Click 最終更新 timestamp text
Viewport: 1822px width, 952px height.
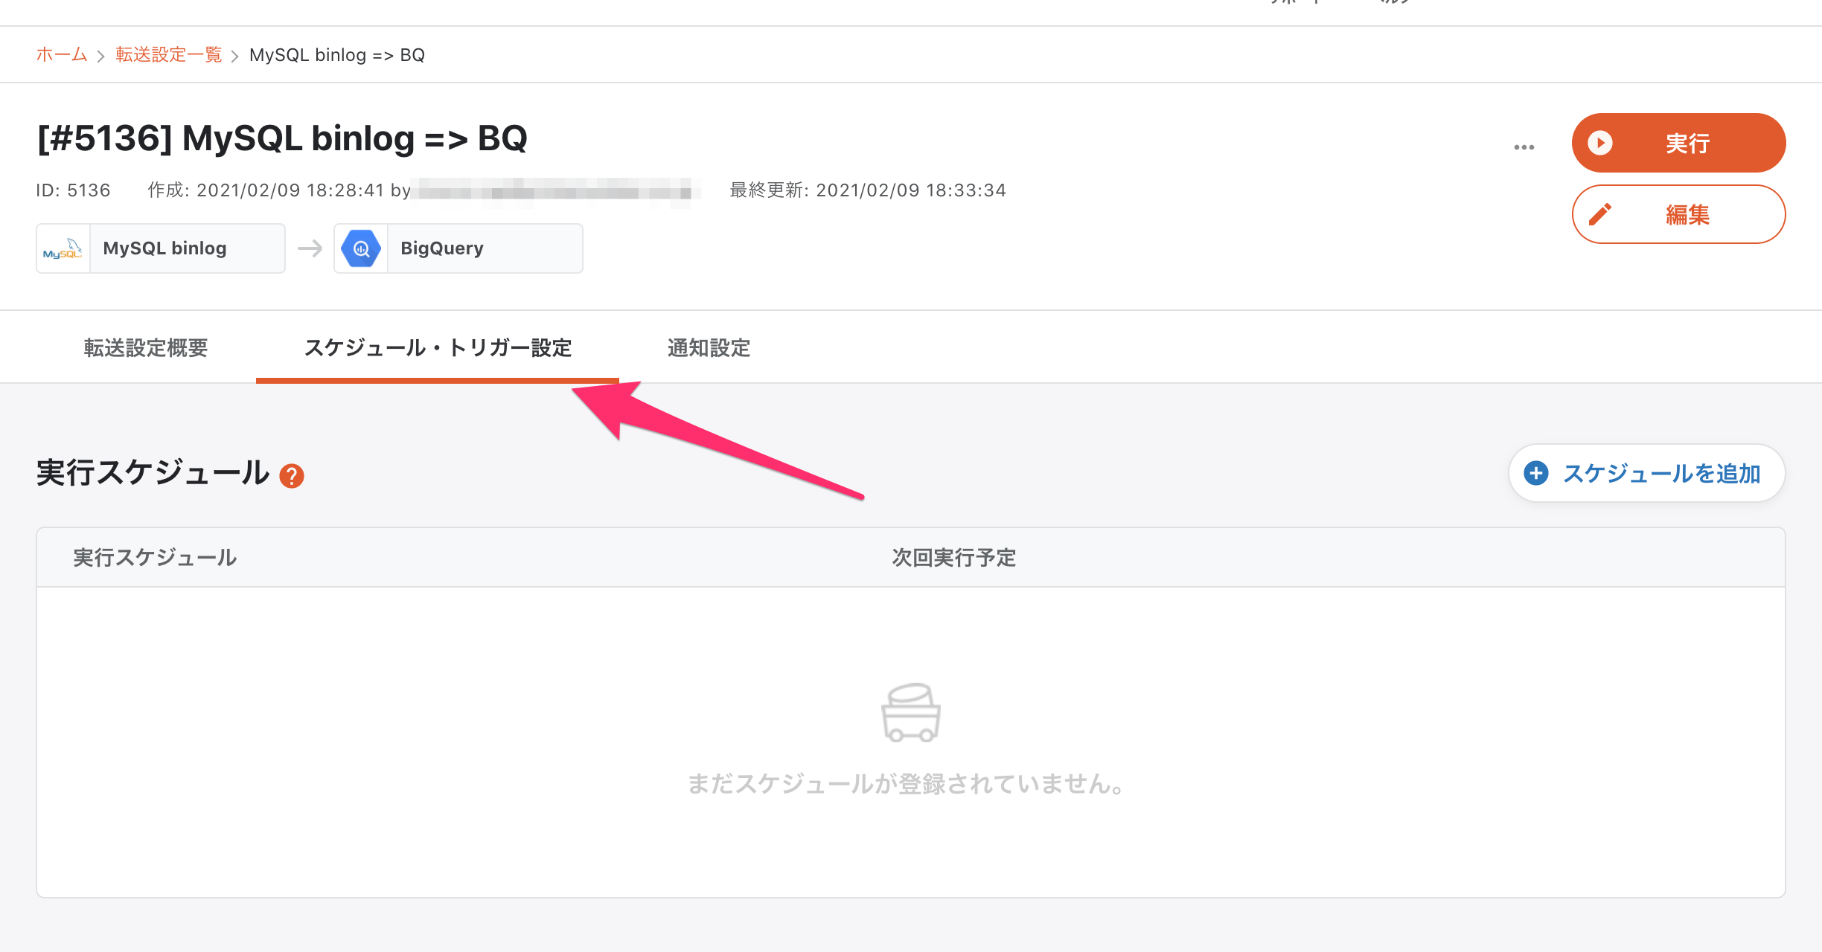(868, 190)
